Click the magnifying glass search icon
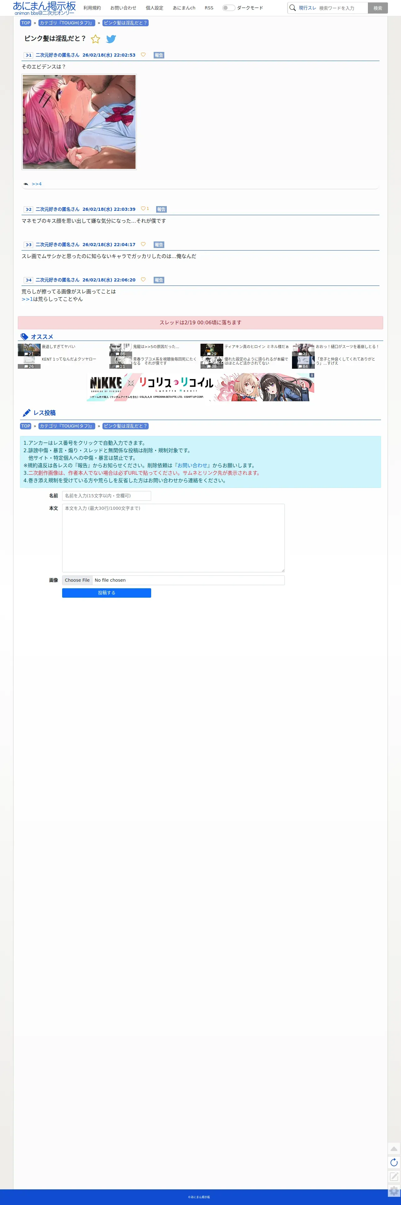 point(293,8)
